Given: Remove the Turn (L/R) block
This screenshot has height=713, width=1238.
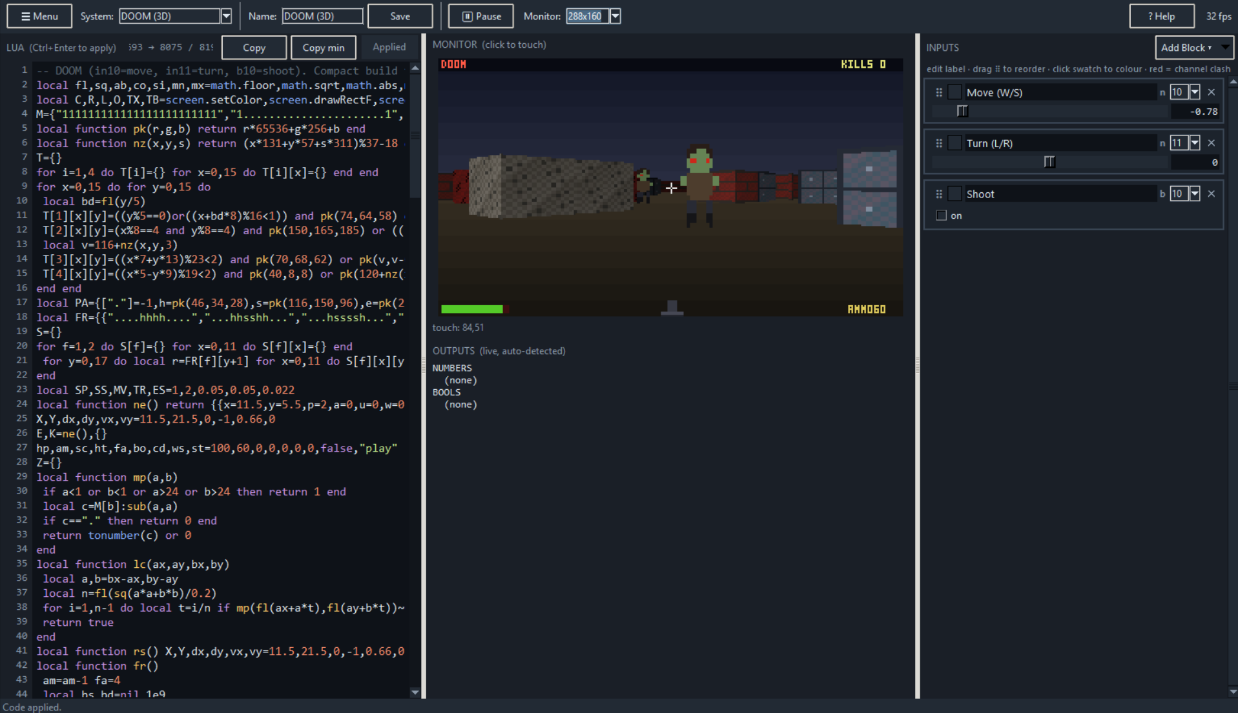Looking at the screenshot, I should 1212,143.
